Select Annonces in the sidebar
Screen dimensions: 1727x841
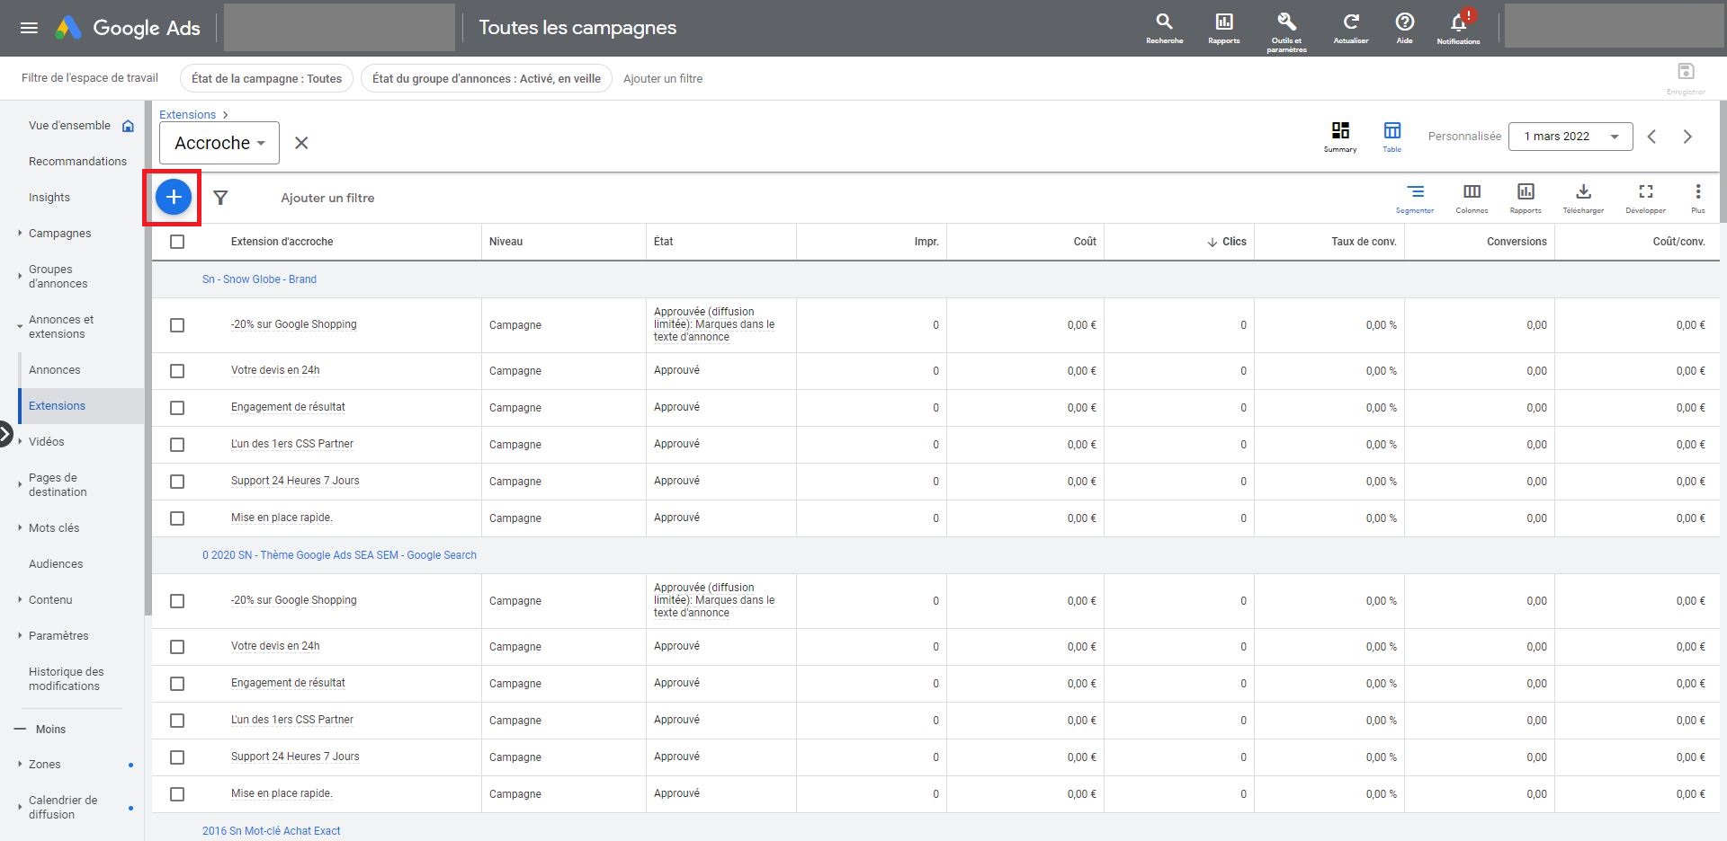pyautogui.click(x=55, y=370)
